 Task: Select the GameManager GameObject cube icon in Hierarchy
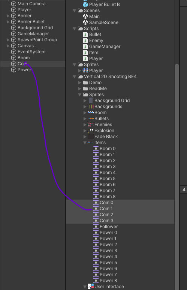(13, 34)
